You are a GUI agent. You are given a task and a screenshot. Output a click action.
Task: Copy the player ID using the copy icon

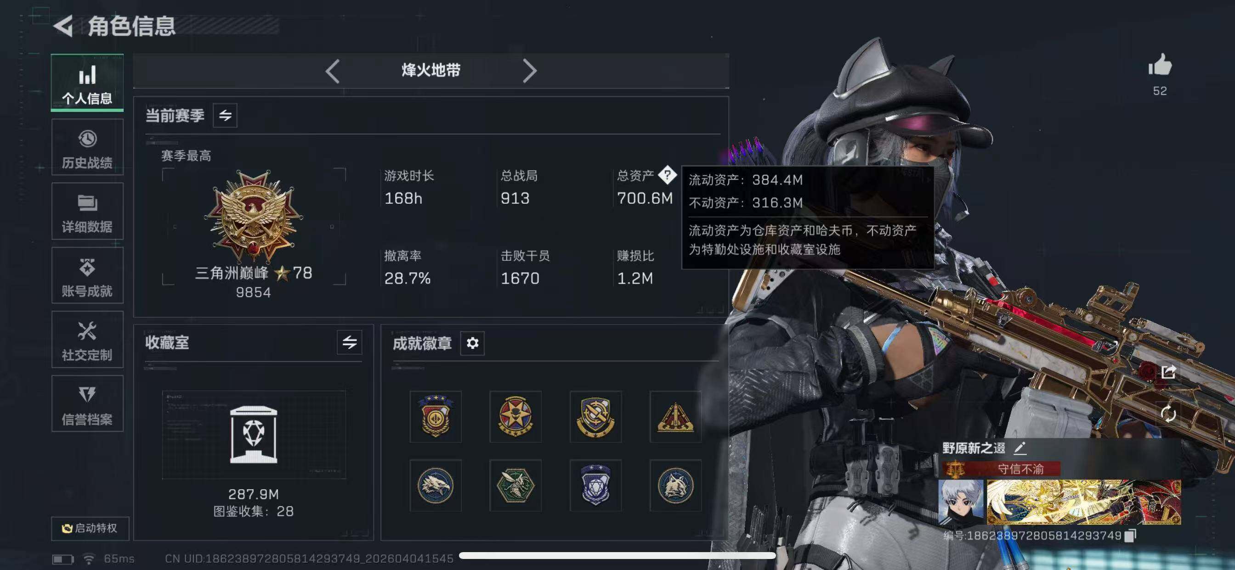pyautogui.click(x=1130, y=536)
